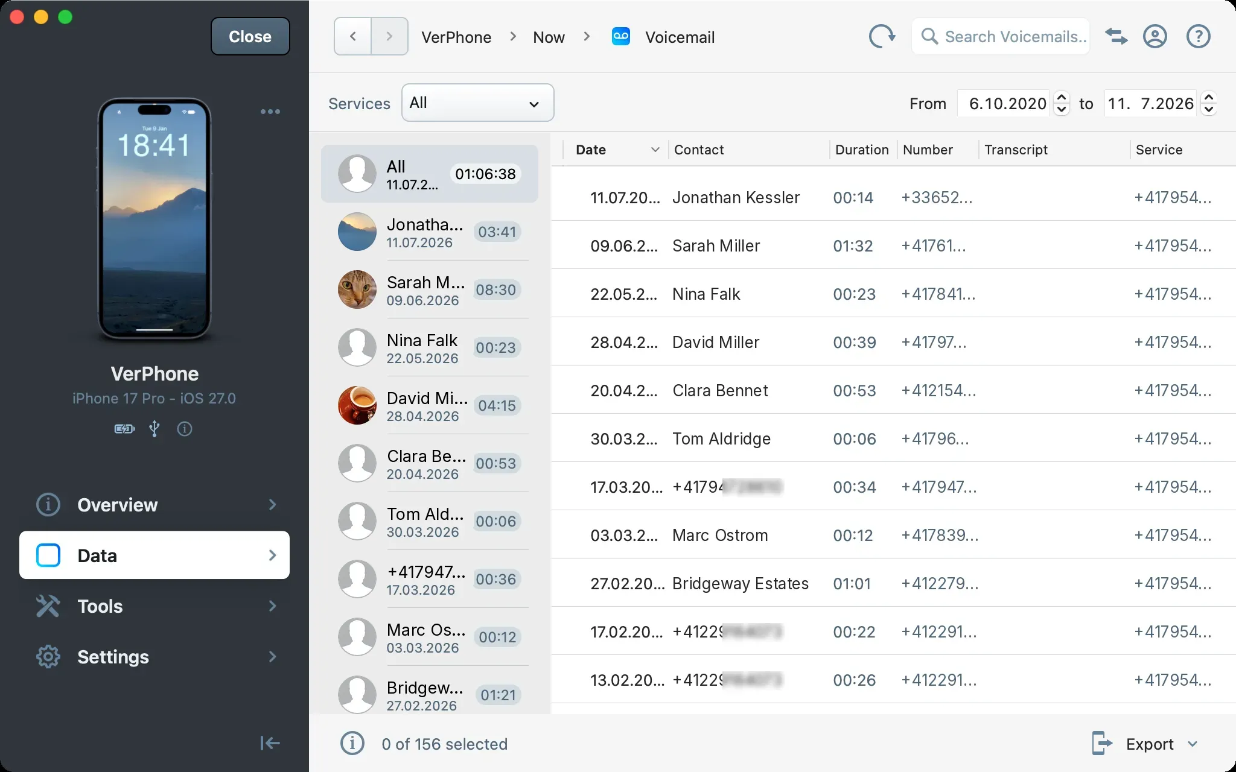Select the David Miller table row

pos(893,342)
